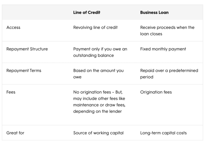Click the 'Repayment Terms' row label
This screenshot has width=205, height=145.
pos(24,71)
